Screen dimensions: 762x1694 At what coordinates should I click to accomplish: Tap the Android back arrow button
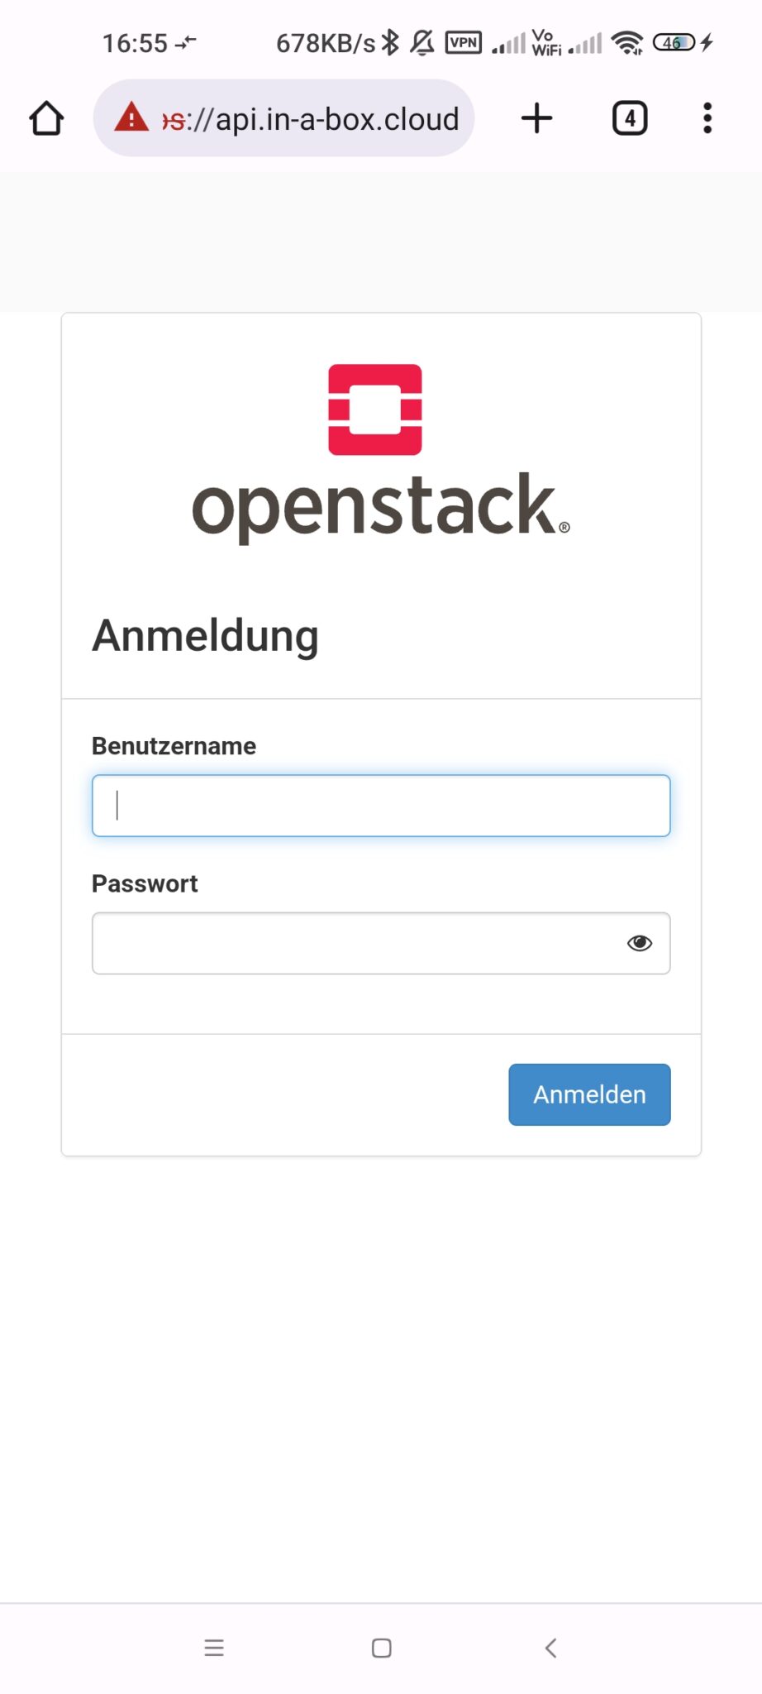tap(550, 1648)
